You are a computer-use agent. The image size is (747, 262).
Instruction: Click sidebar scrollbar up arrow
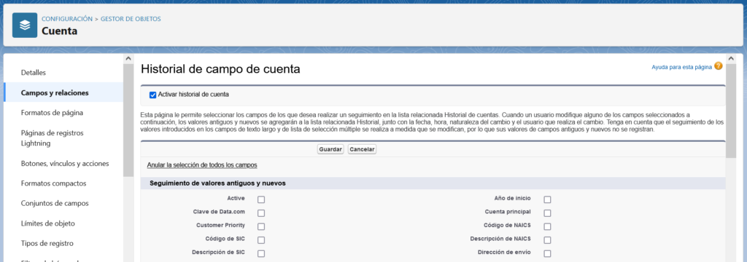tap(128, 58)
